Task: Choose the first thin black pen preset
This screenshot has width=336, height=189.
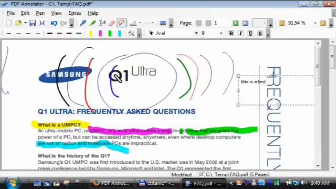Action: [9, 34]
